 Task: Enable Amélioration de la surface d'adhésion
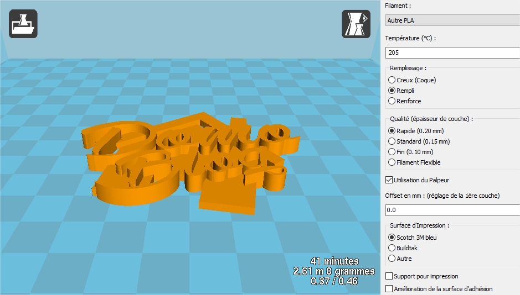[x=389, y=289]
